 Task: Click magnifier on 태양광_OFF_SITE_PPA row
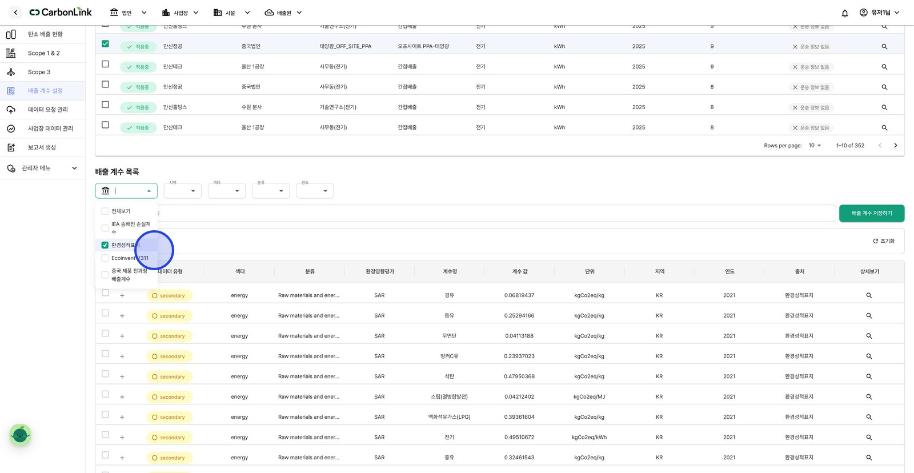[x=884, y=46]
